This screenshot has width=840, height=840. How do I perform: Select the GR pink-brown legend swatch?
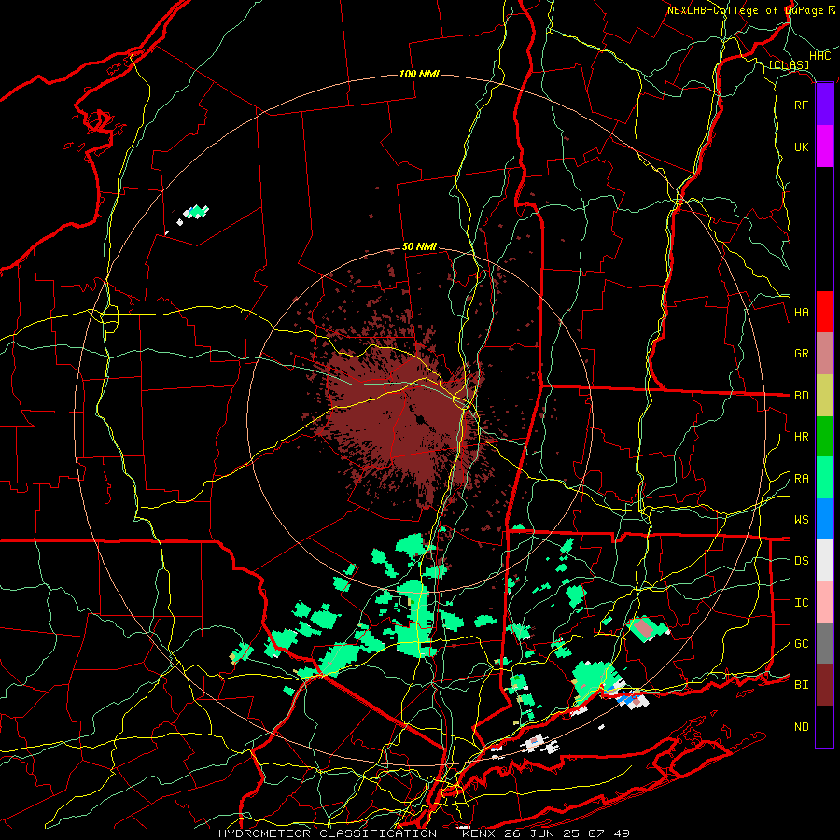point(824,354)
